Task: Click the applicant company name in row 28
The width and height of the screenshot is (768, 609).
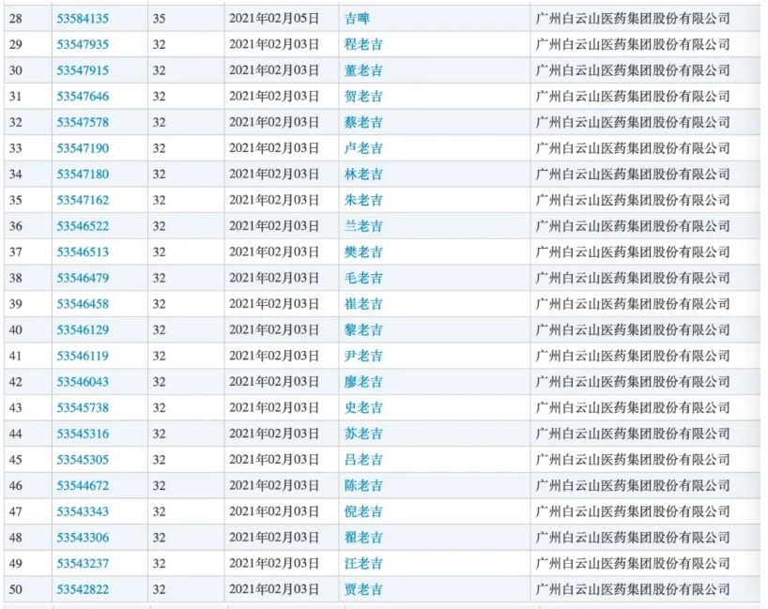Action: 633,19
